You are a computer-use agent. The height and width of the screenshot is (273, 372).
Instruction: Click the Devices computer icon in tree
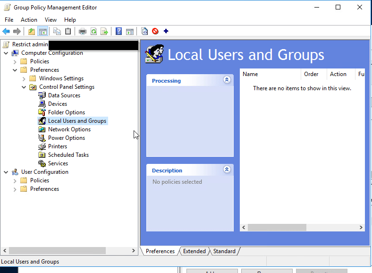(42, 104)
